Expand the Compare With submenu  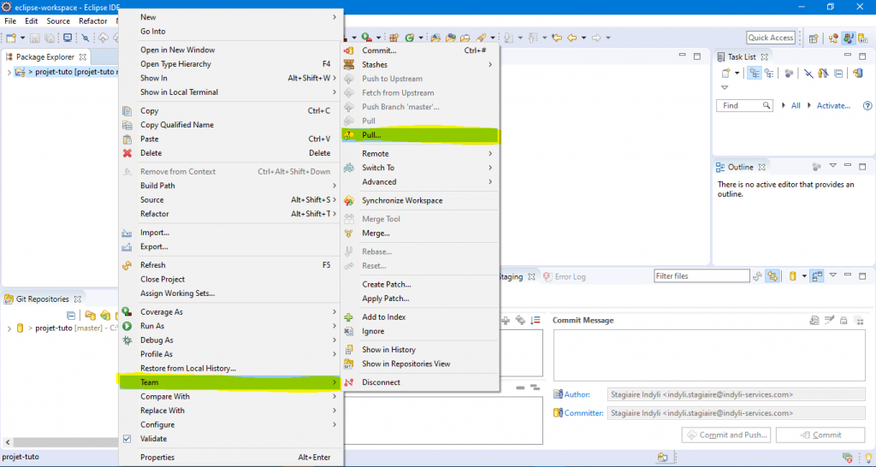(x=230, y=396)
